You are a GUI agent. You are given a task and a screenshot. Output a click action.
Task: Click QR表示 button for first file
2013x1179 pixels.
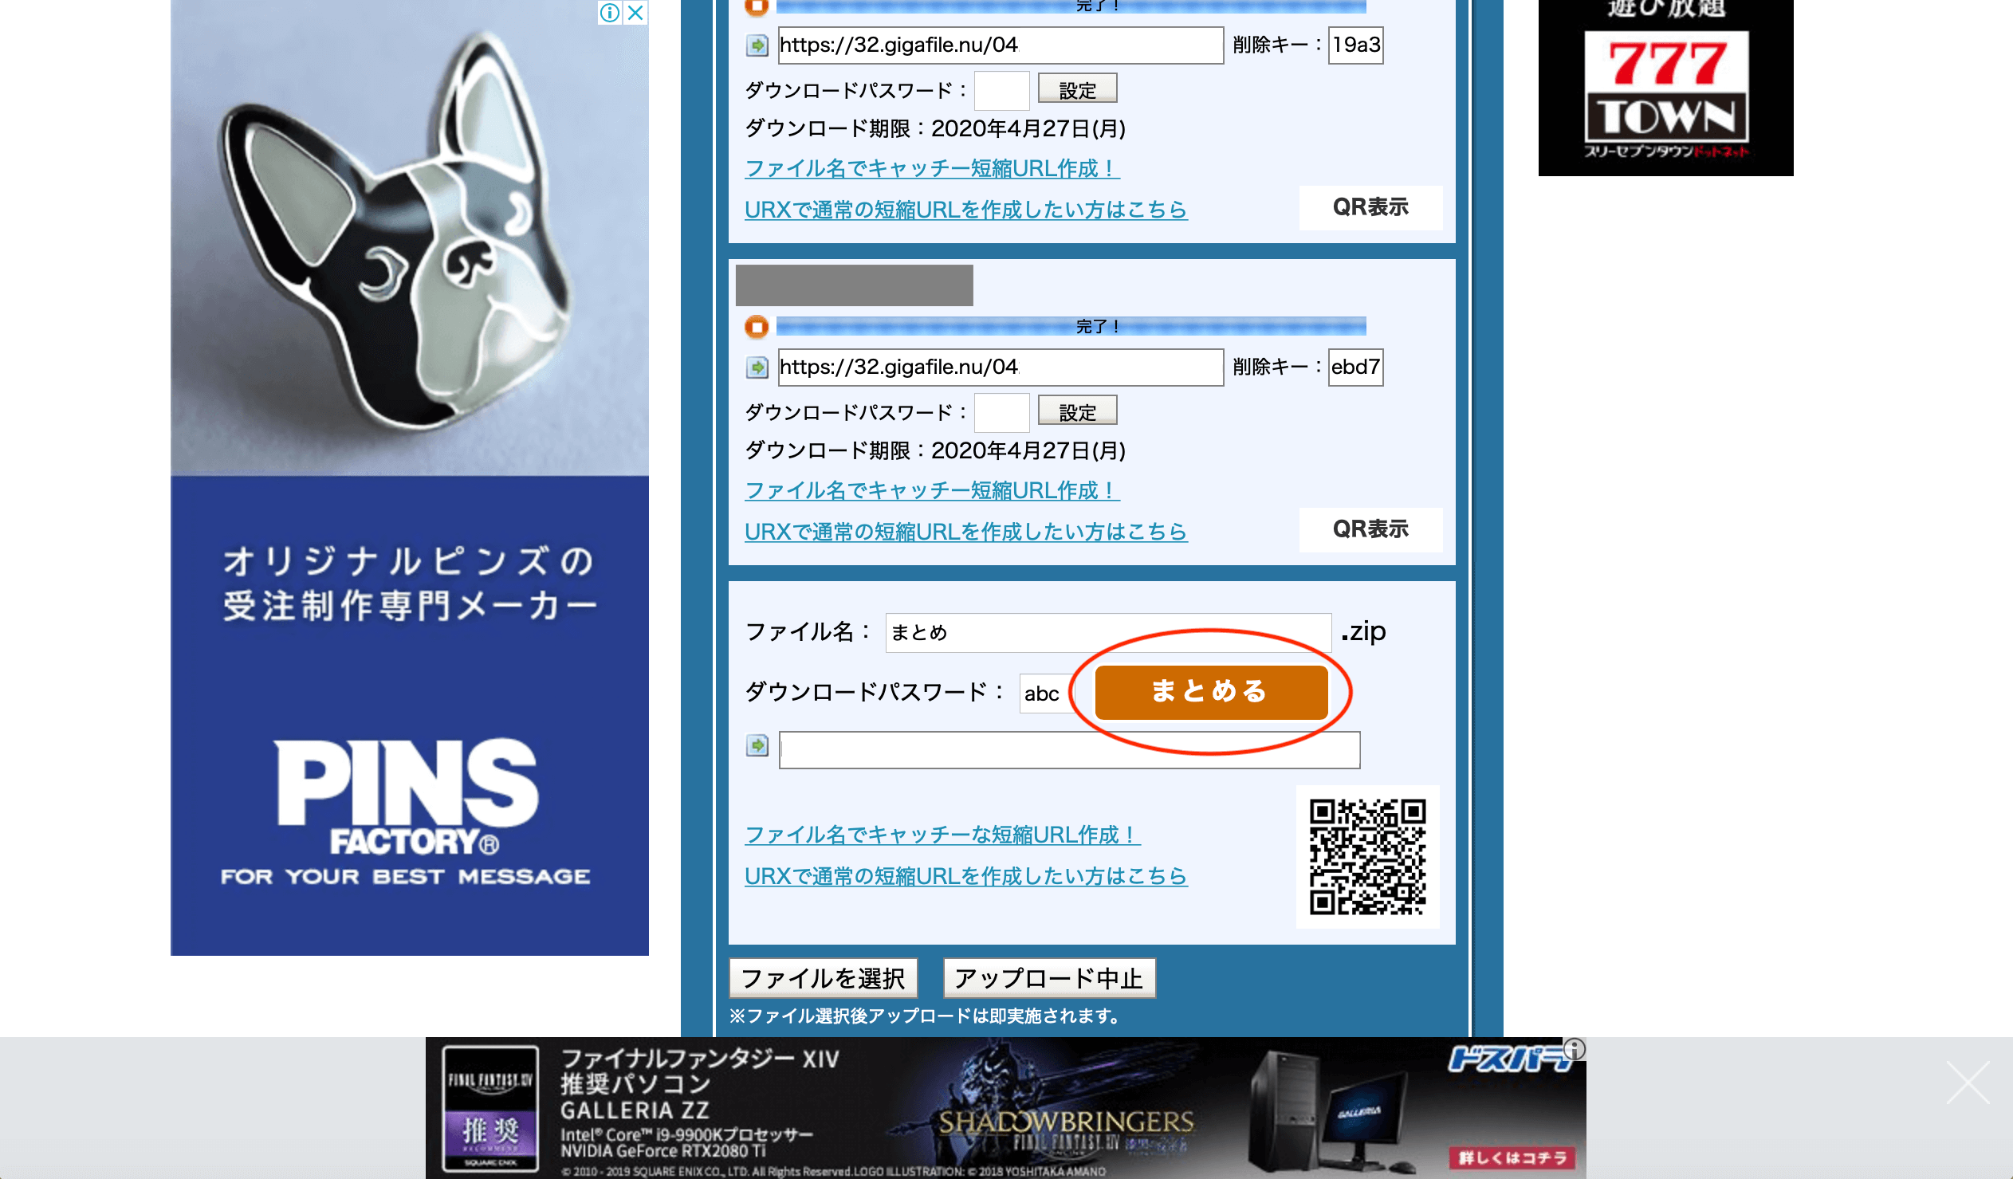click(1369, 208)
